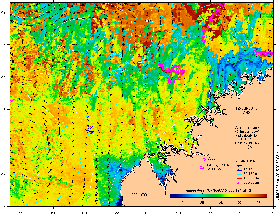280x216 pixels.
Task: Click the 300-600m depth label
Action: 251,183
